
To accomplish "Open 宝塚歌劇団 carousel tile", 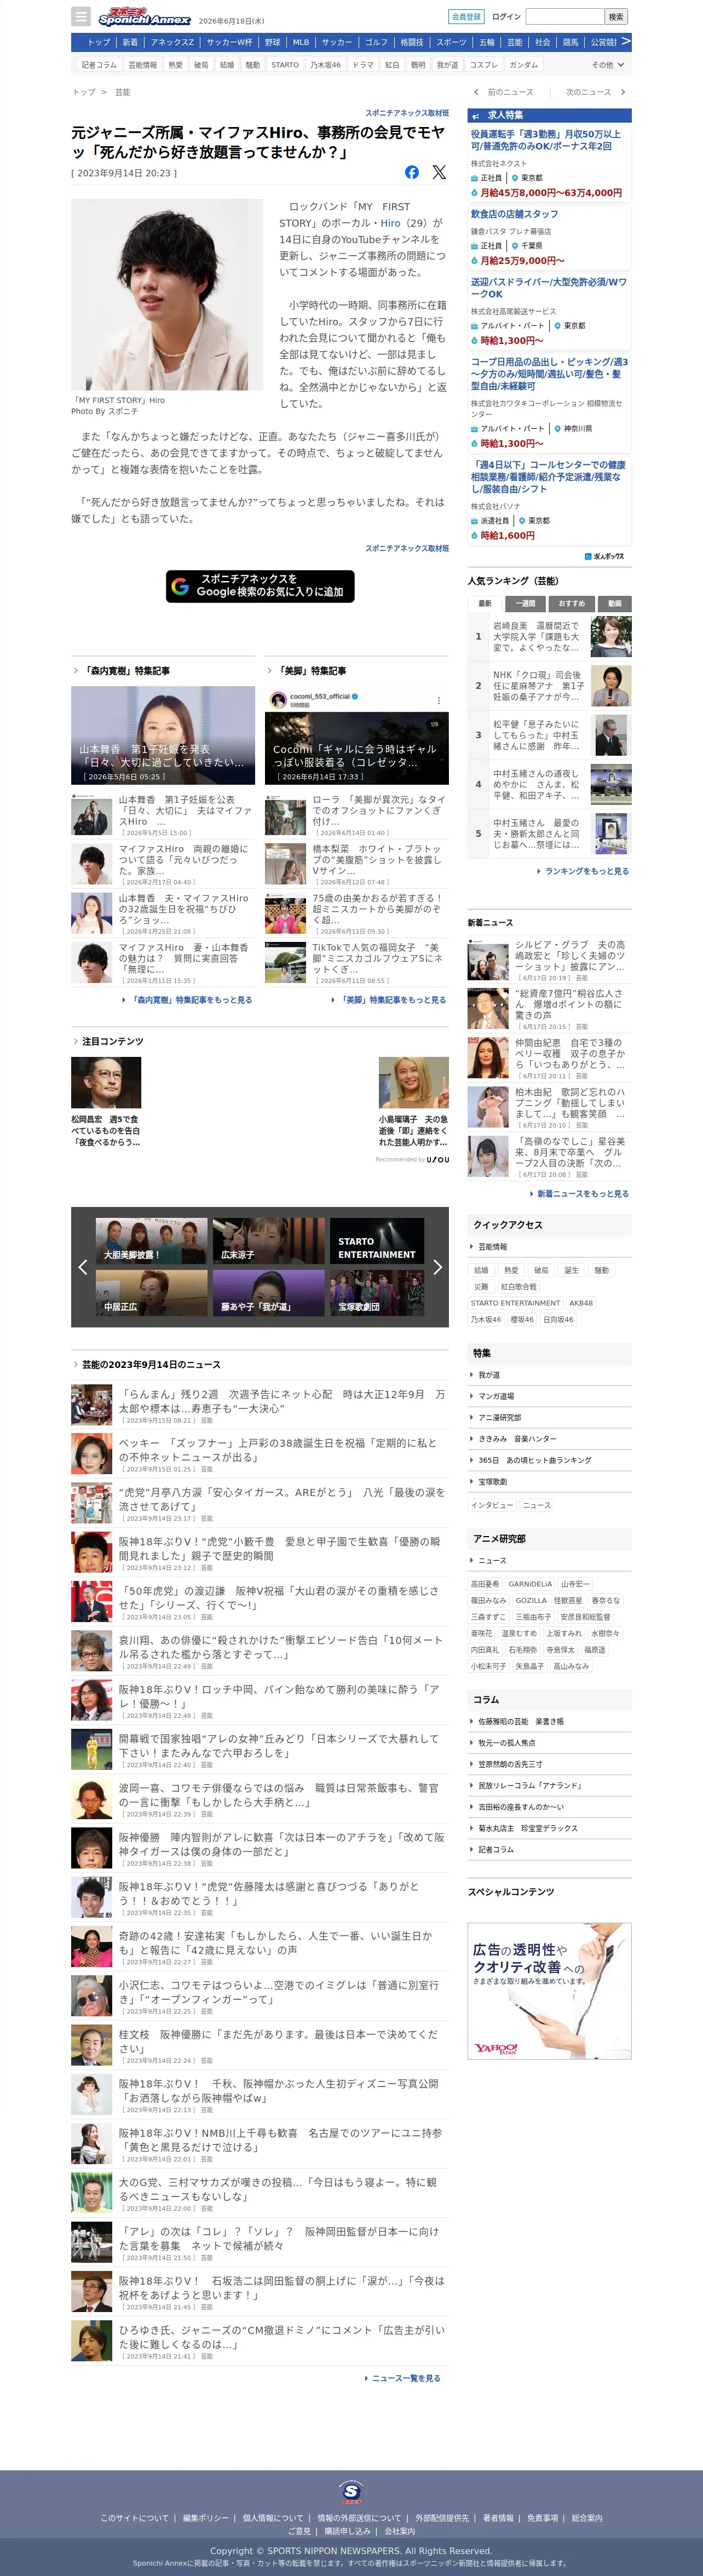I will (x=377, y=1292).
